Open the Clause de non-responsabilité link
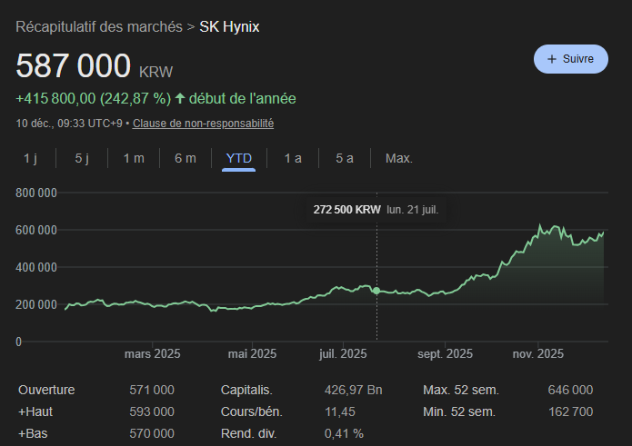632x446 pixels. 203,123
